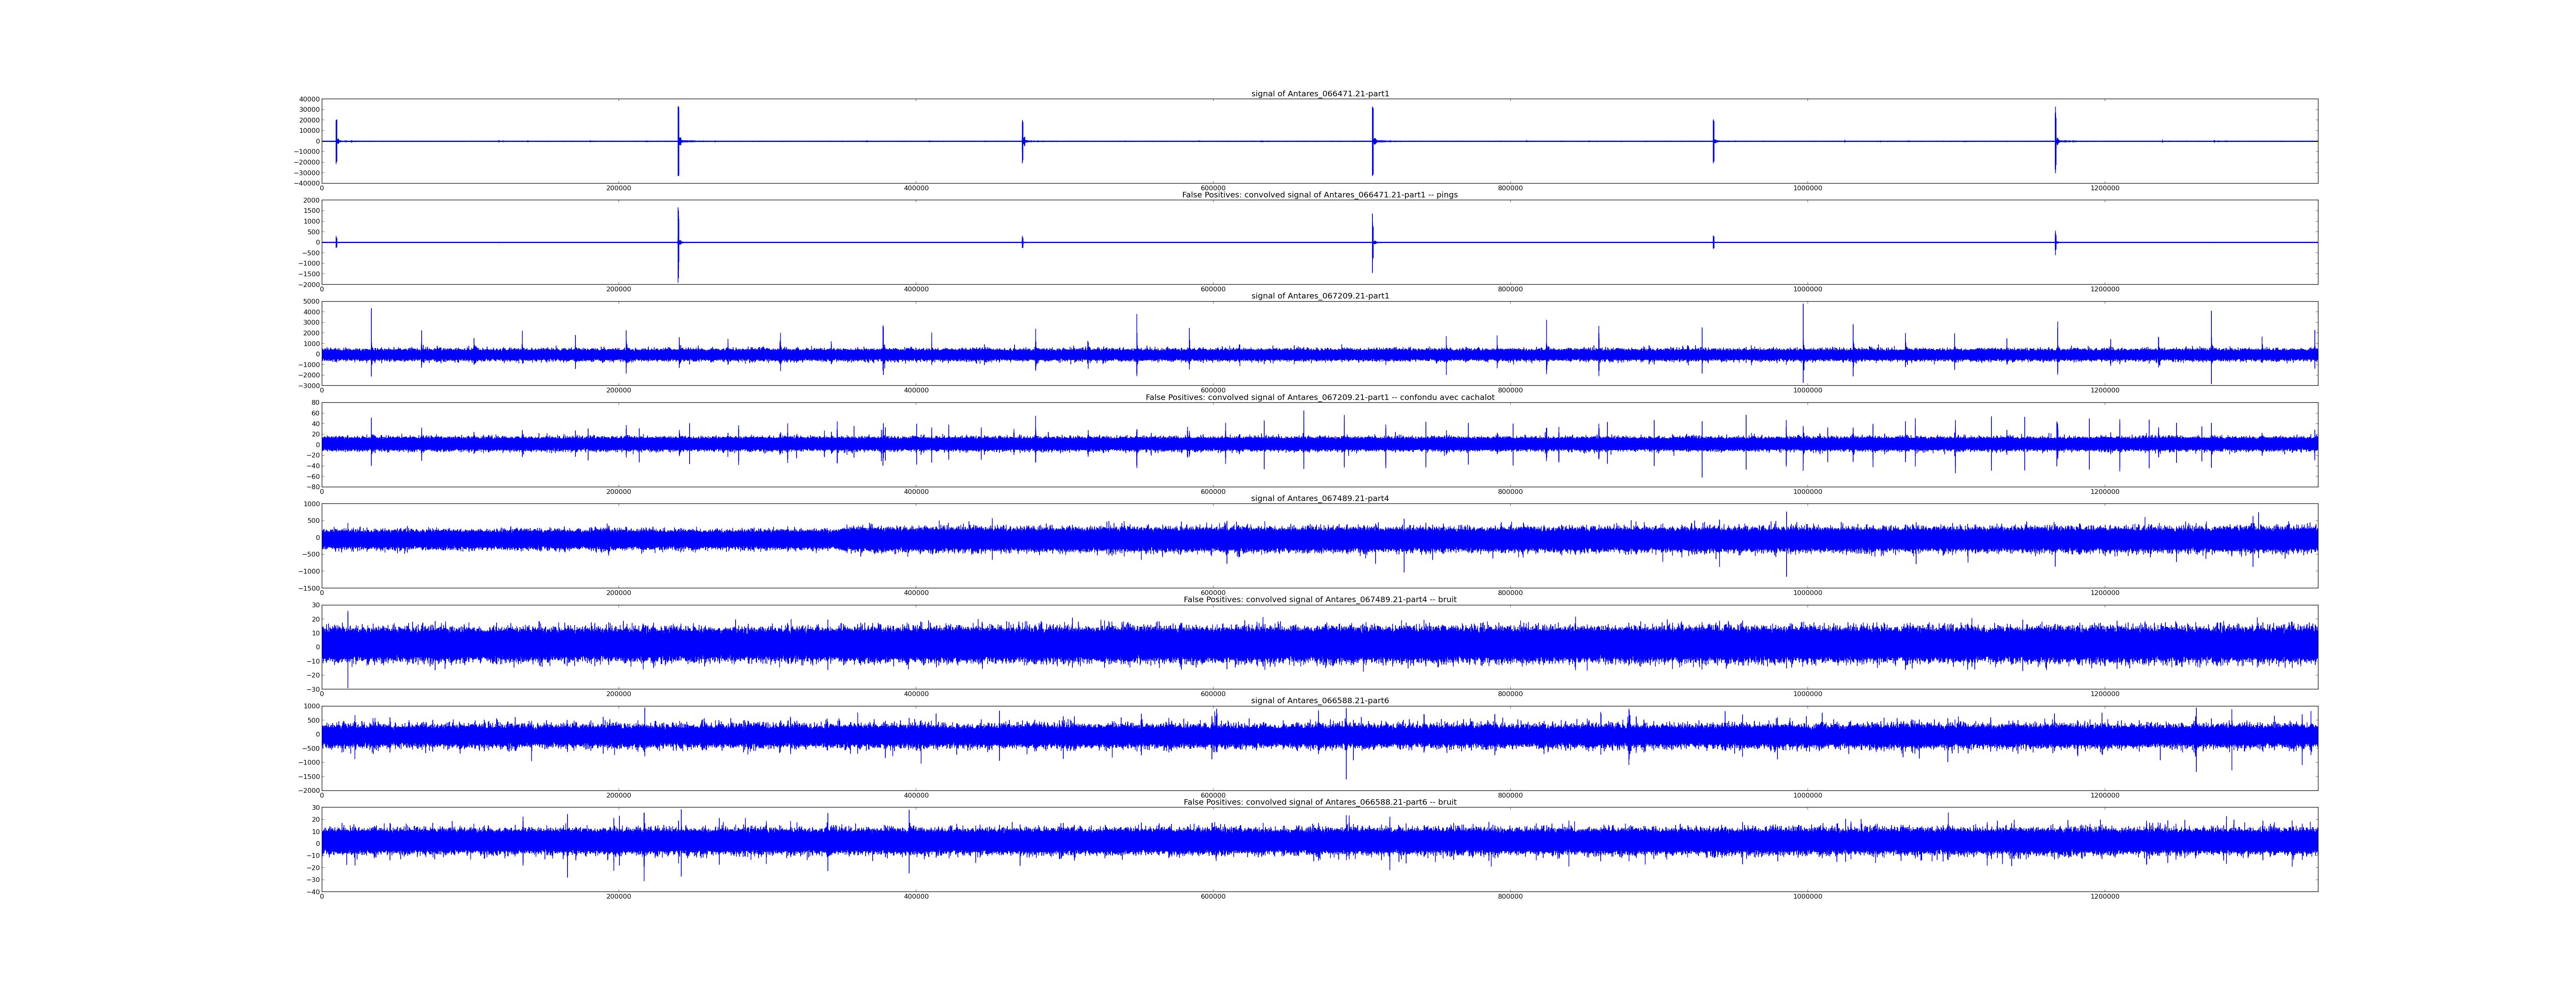Click the title 'signal of Antares_066588.21-part6'
Screen dimensions: 2576x991
1320,701
